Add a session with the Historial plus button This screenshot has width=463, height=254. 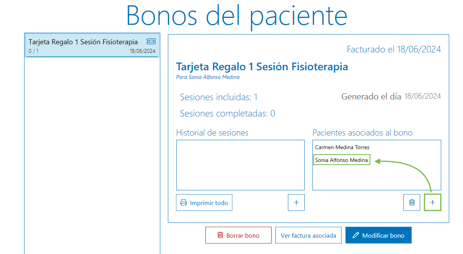click(x=296, y=203)
